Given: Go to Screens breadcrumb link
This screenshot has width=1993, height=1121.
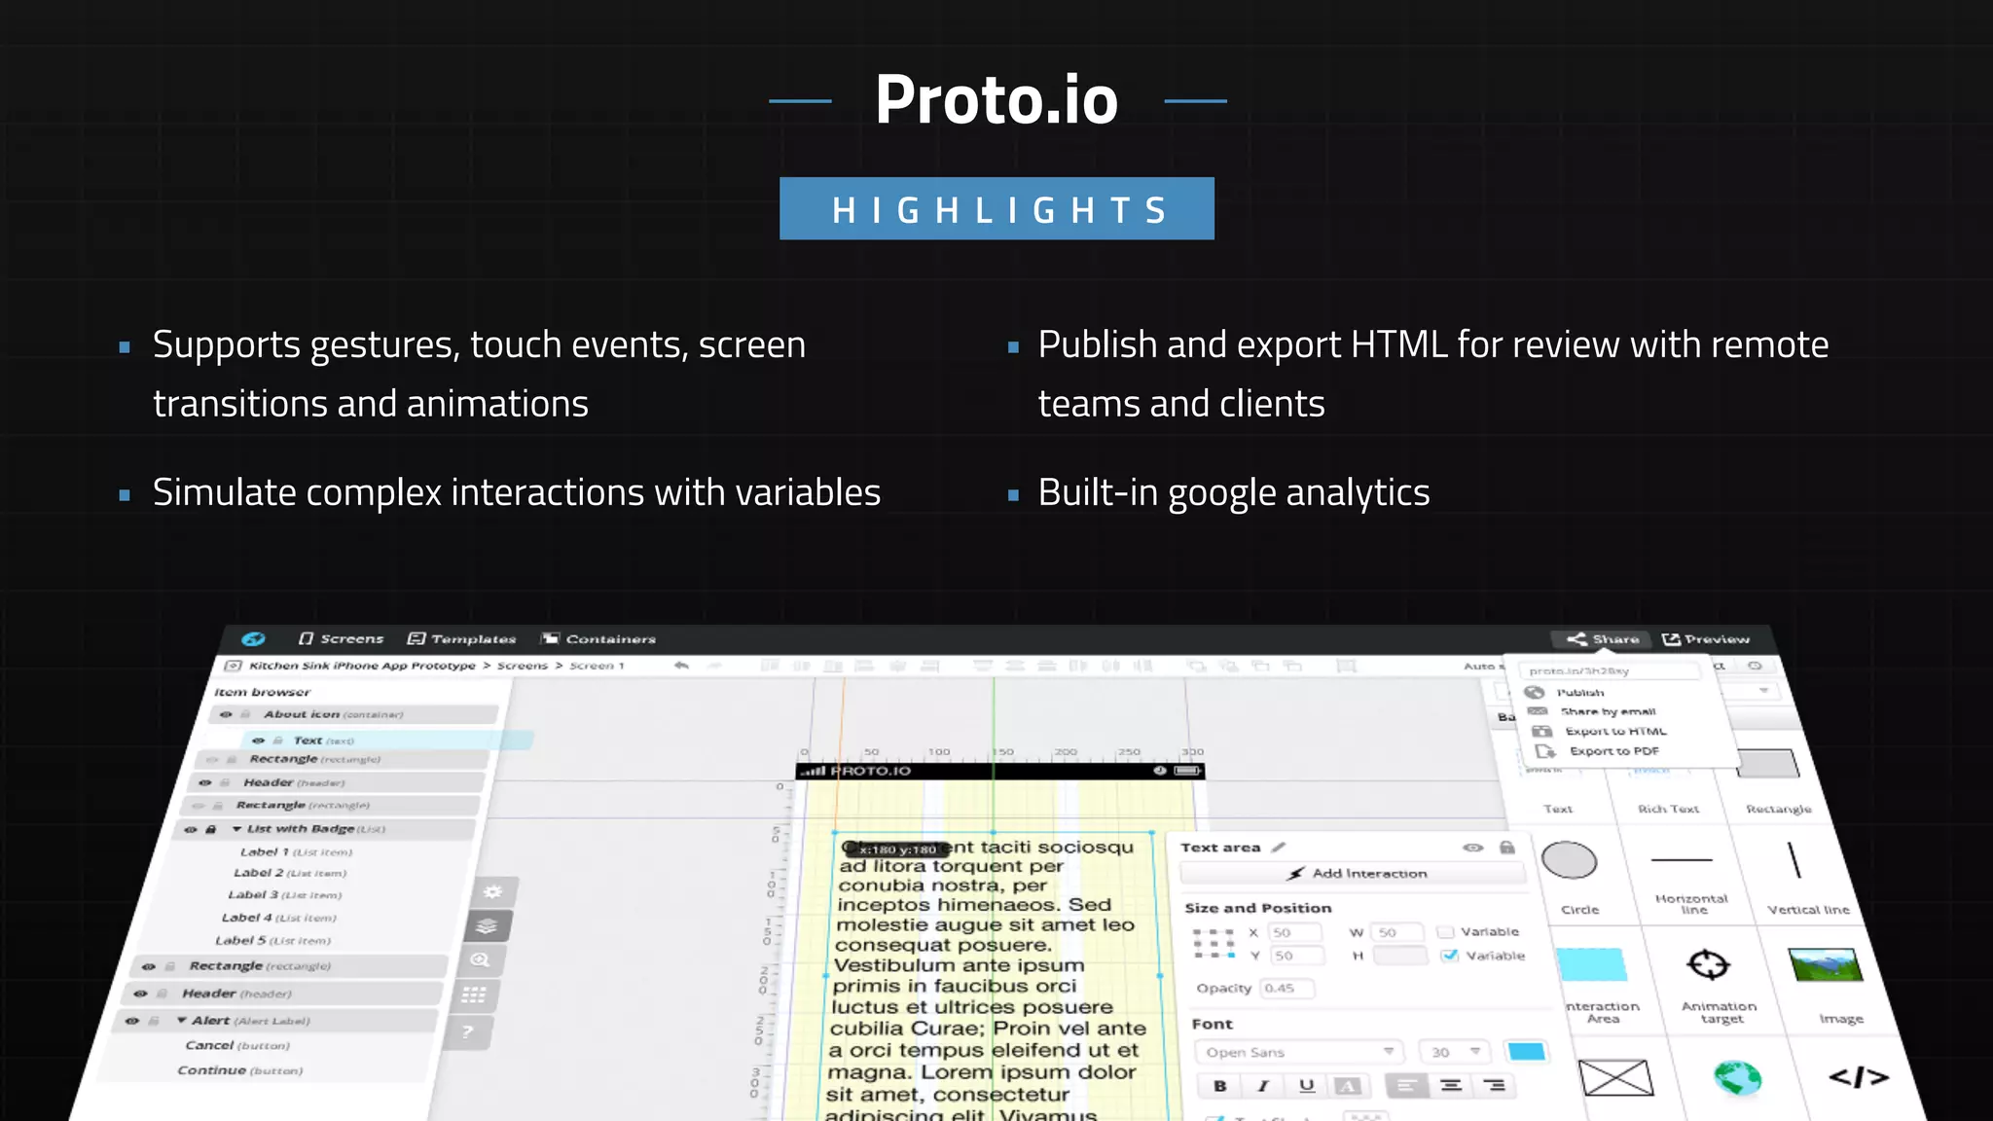Looking at the screenshot, I should point(523,666).
